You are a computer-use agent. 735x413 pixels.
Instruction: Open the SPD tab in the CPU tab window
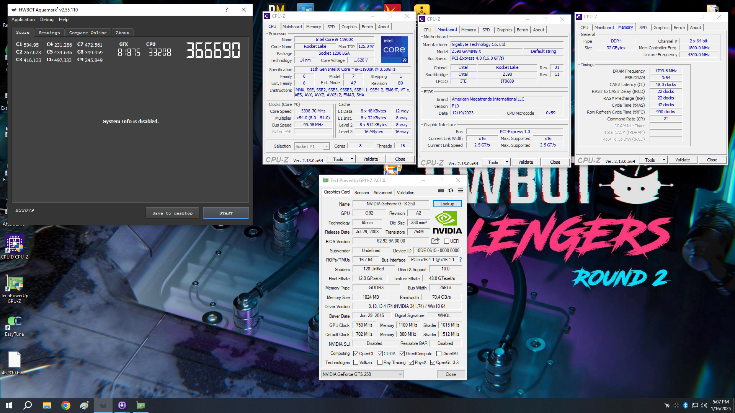coord(331,27)
